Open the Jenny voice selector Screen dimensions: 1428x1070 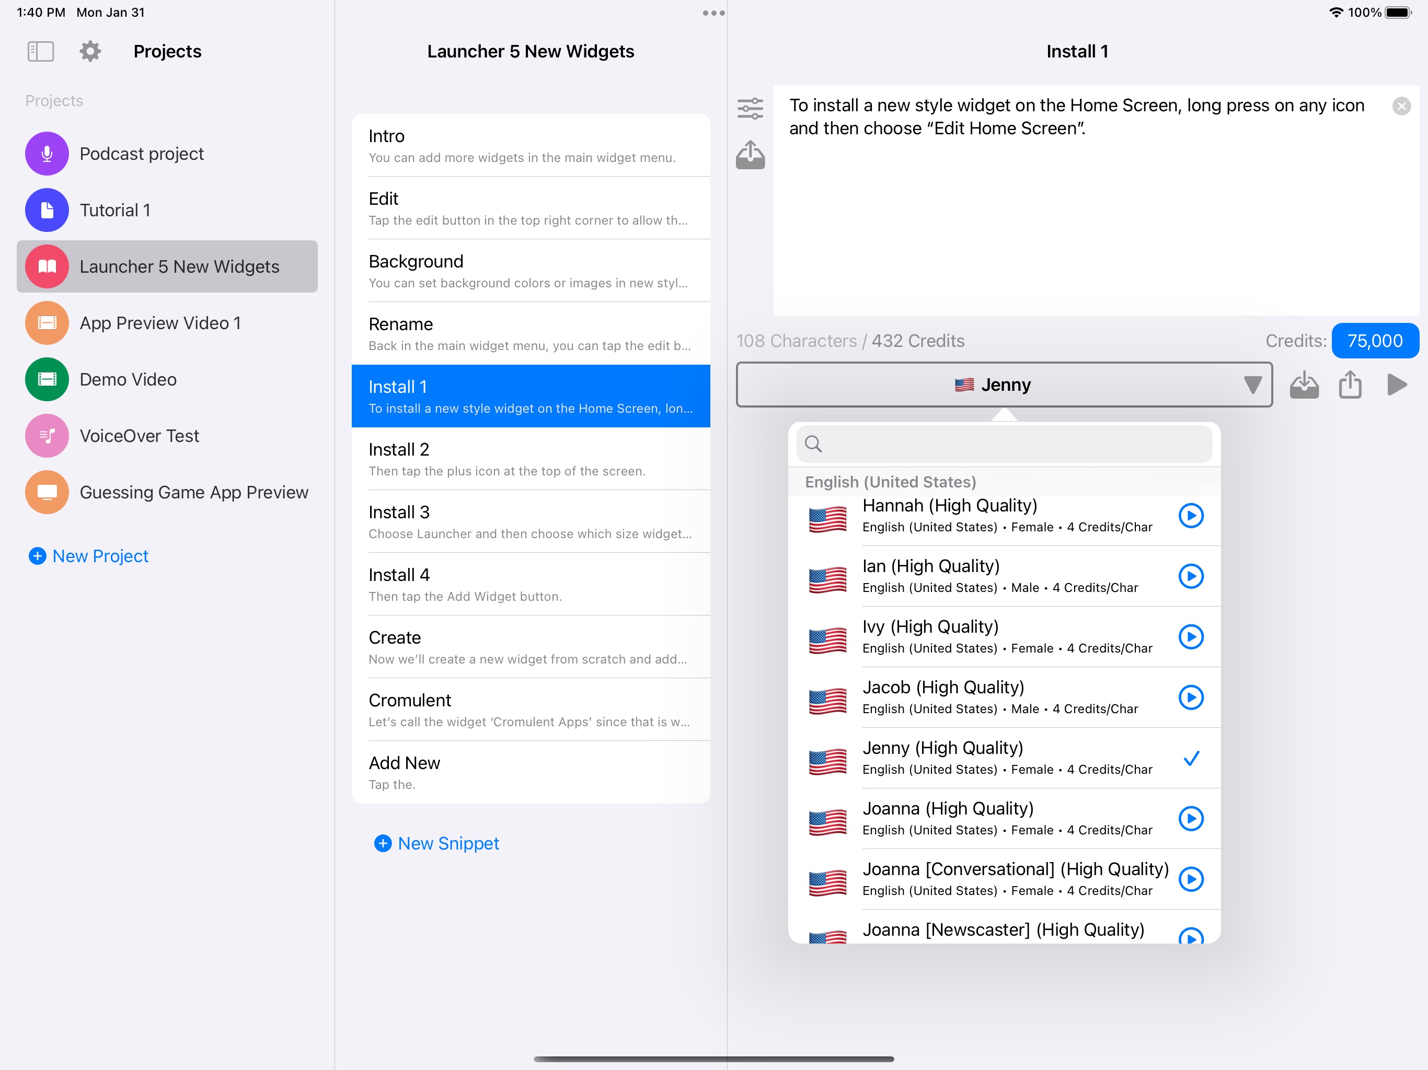click(x=1004, y=385)
